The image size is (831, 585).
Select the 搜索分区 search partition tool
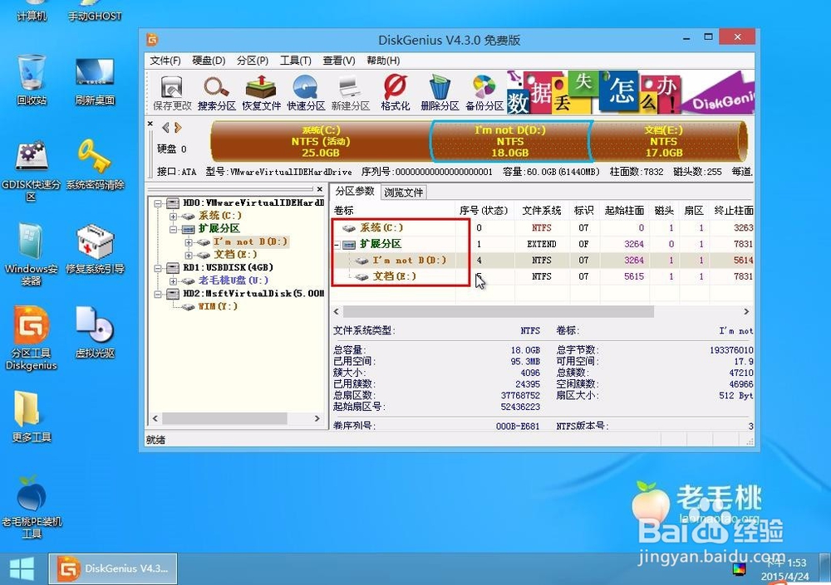[215, 90]
